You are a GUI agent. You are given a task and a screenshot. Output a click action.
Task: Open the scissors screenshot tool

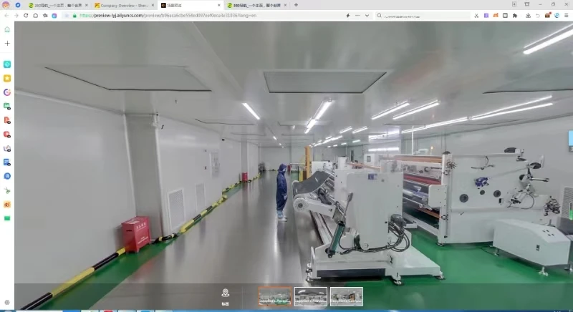click(x=476, y=15)
